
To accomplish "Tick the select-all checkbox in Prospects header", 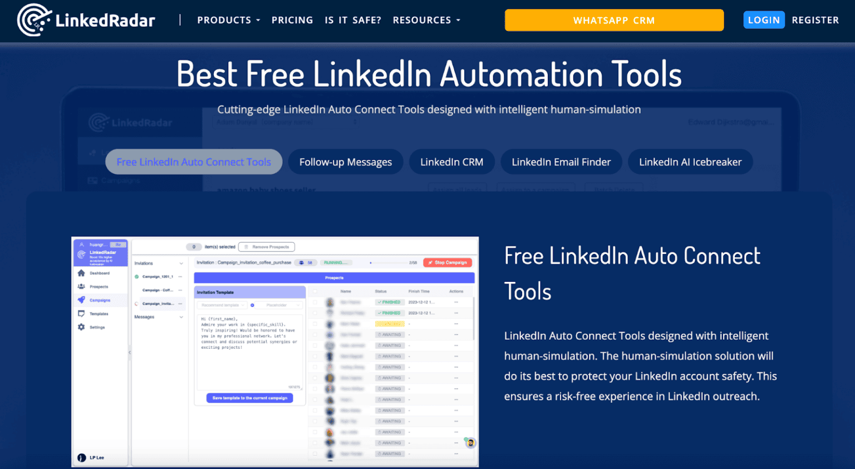I will (x=315, y=291).
